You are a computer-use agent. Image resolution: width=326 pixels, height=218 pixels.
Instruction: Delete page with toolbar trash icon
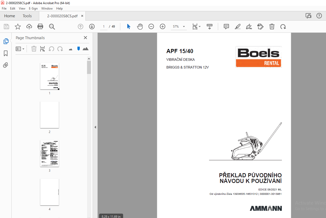coord(272,27)
